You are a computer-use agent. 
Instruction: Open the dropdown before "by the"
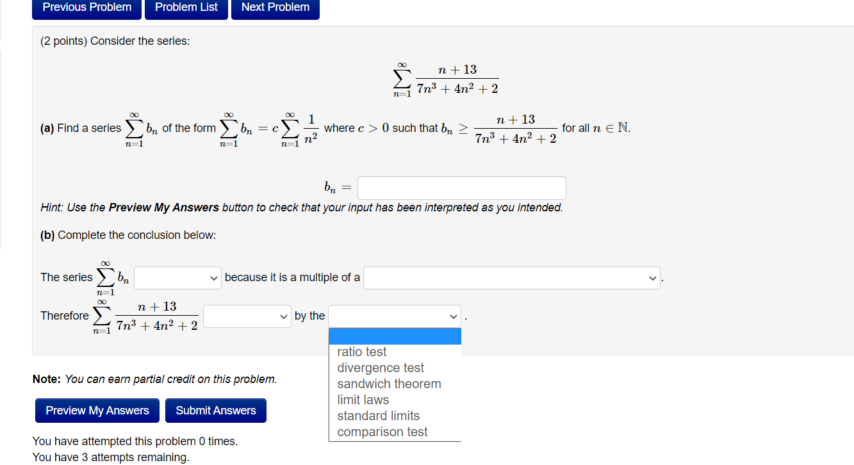[247, 316]
